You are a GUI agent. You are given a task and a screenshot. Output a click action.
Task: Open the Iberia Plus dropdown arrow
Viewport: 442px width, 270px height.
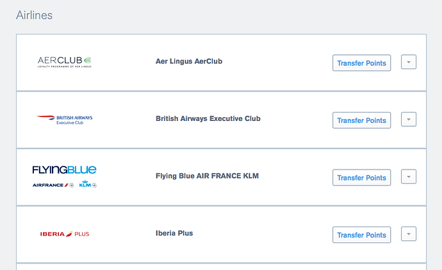click(409, 234)
